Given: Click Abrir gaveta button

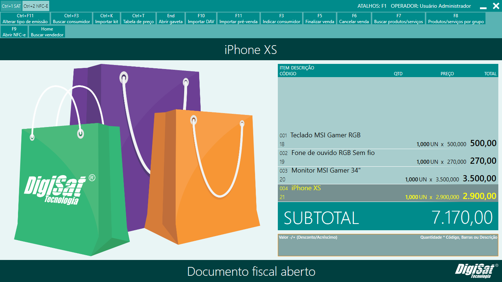Looking at the screenshot, I should (171, 19).
